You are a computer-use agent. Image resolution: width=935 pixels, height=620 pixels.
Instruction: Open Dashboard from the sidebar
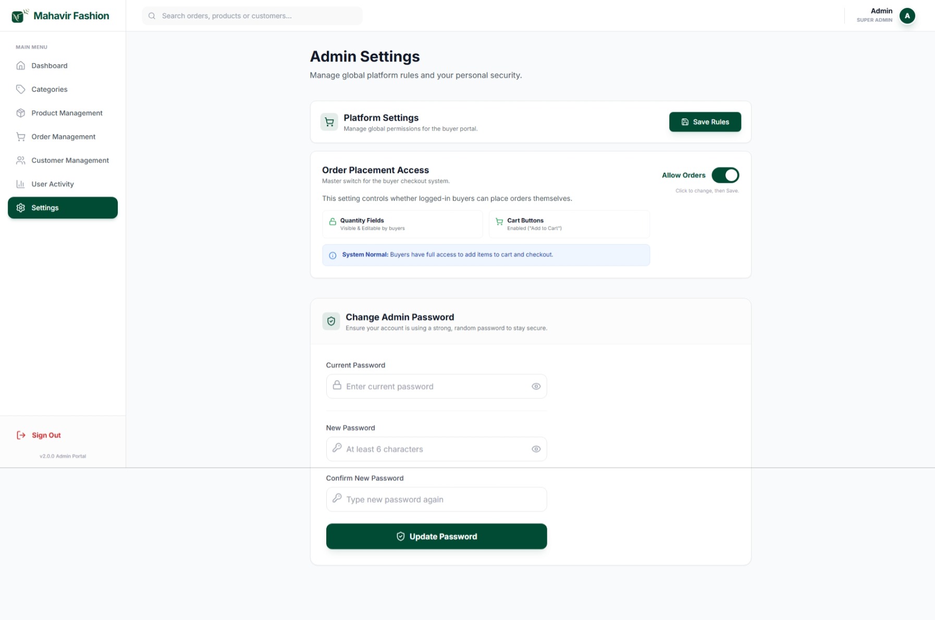pyautogui.click(x=50, y=66)
